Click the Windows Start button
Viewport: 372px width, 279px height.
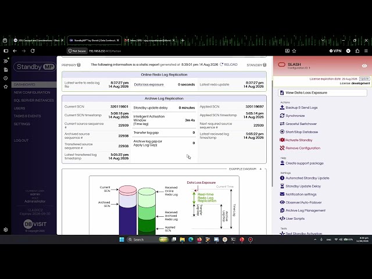point(121,239)
